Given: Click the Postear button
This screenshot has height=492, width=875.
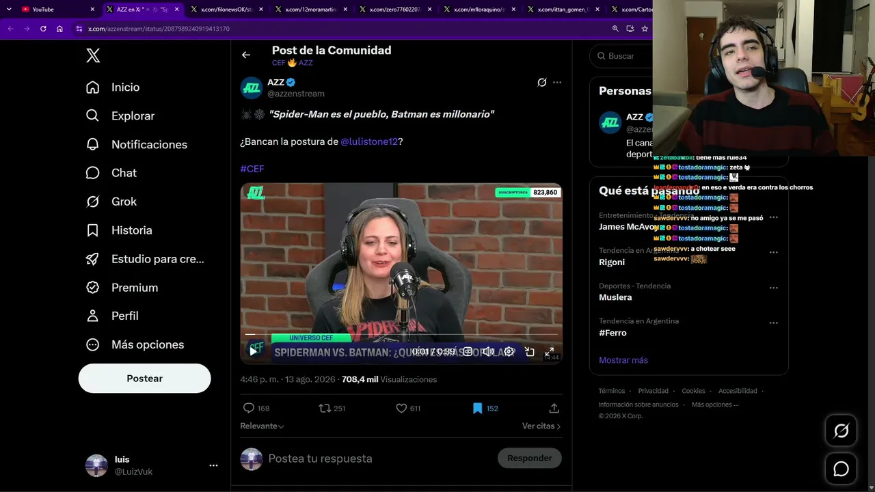Looking at the screenshot, I should (145, 379).
